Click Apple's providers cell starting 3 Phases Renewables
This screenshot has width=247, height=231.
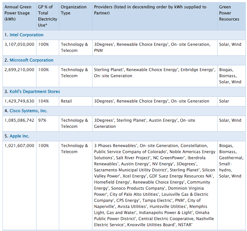155,186
